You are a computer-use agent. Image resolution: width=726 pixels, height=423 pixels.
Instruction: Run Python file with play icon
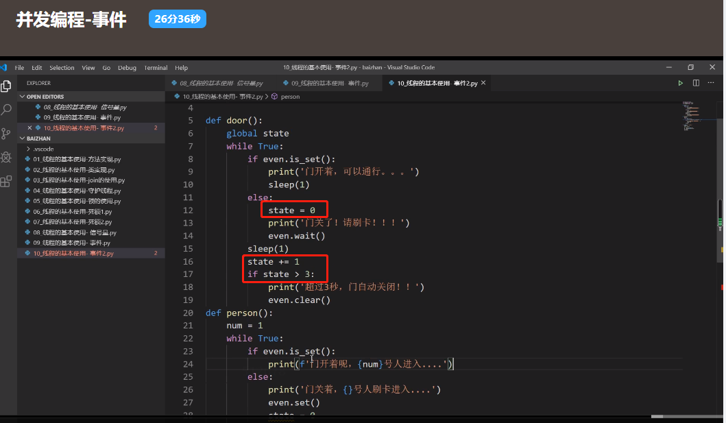pos(680,83)
